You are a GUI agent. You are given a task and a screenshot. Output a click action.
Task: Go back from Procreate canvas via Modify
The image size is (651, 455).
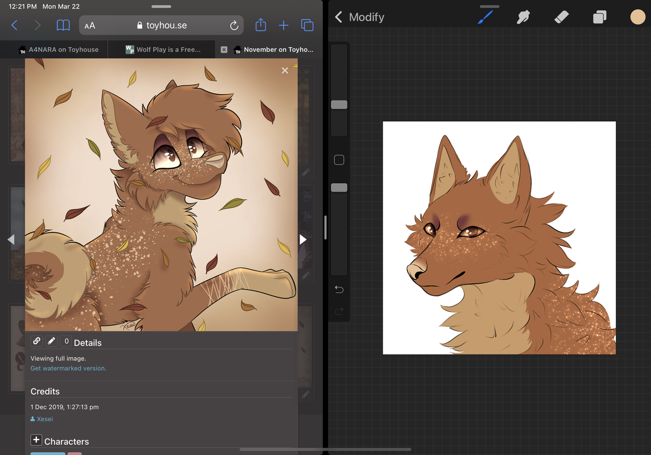click(x=359, y=17)
